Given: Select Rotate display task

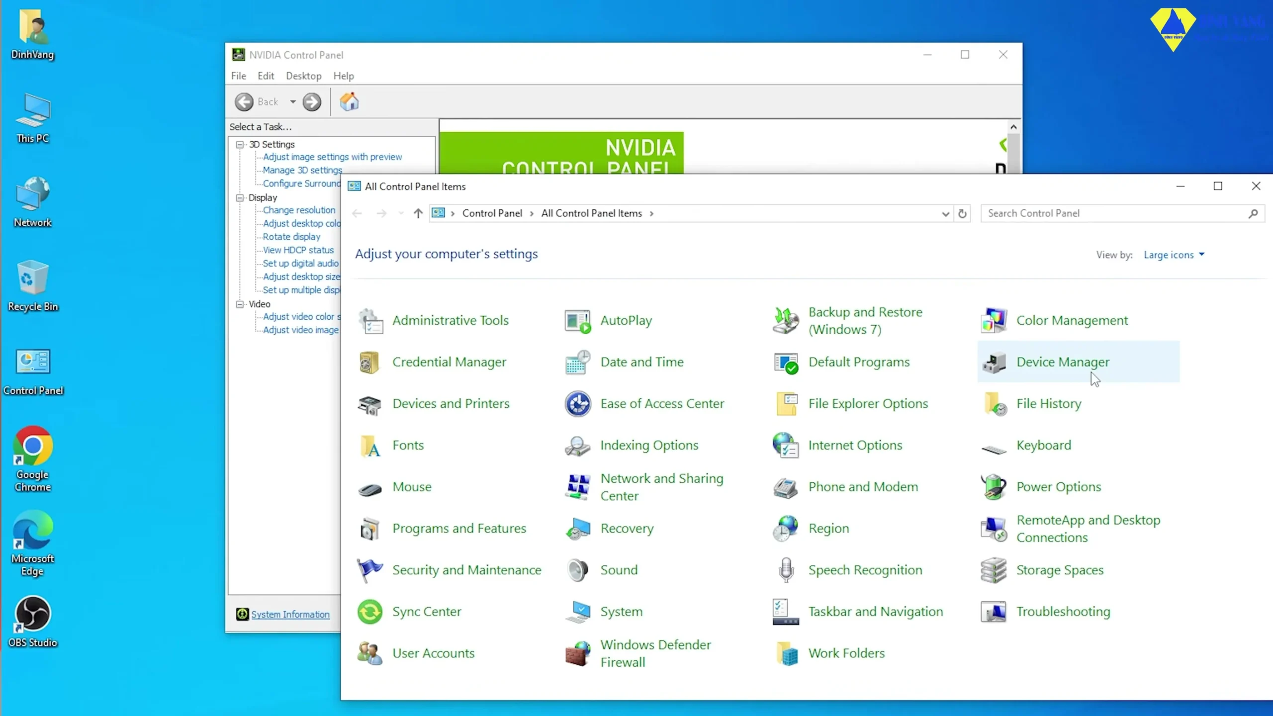Looking at the screenshot, I should pyautogui.click(x=291, y=237).
